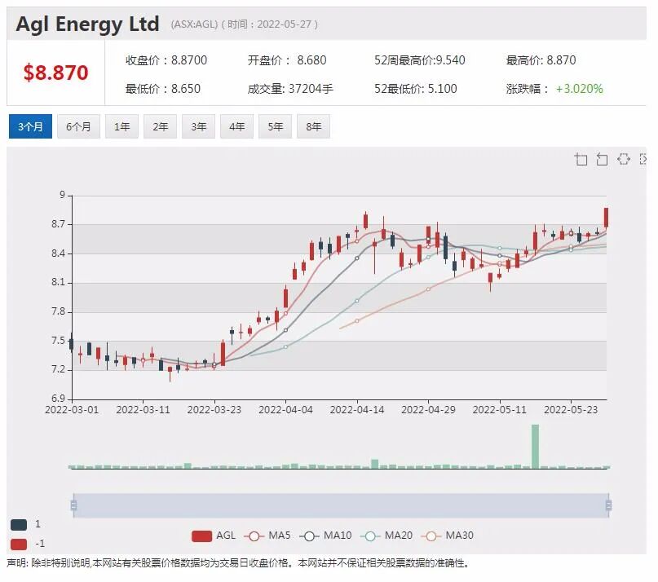This screenshot has width=658, height=582.
Task: Click the 收盘价：8.8700 value
Action: tap(166, 60)
